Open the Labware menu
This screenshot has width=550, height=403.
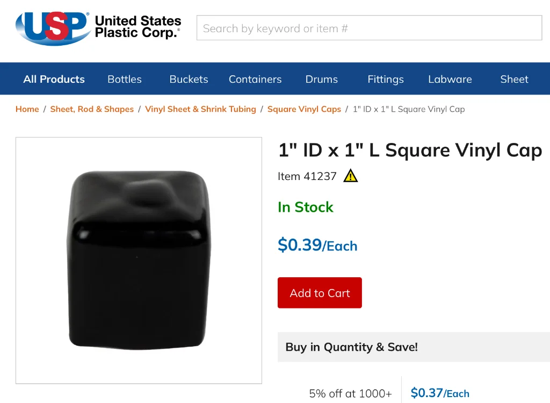pyautogui.click(x=450, y=79)
